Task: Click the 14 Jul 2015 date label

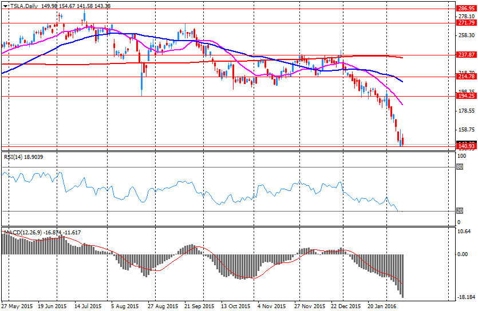Action: pyautogui.click(x=89, y=305)
